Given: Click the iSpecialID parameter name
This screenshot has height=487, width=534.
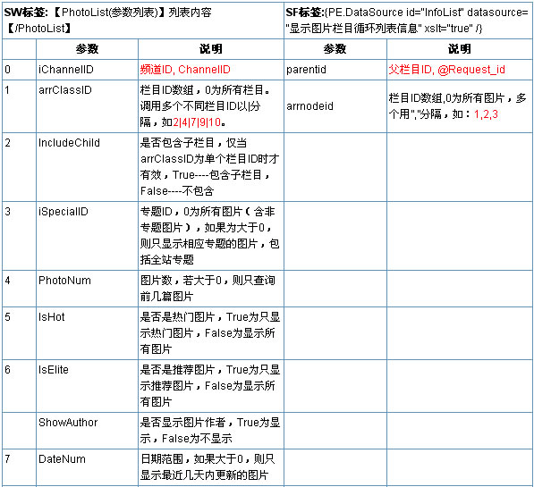Looking at the screenshot, I should (x=64, y=212).
